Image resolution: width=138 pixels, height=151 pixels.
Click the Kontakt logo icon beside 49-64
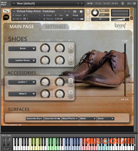click(123, 4)
